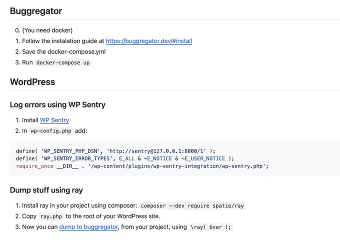Click the 'Log errors using WP Sentry' heading

(57, 105)
